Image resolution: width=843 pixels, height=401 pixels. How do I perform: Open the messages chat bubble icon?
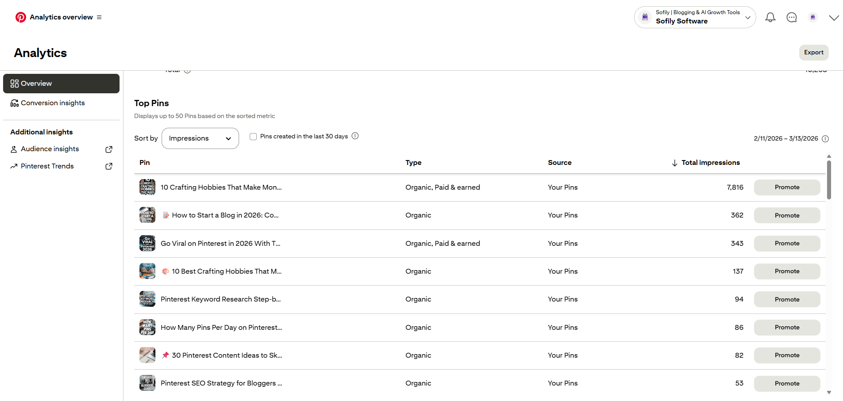pos(791,17)
